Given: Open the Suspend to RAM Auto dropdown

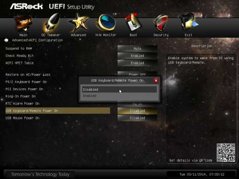Looking at the screenshot, I should click(137, 48).
